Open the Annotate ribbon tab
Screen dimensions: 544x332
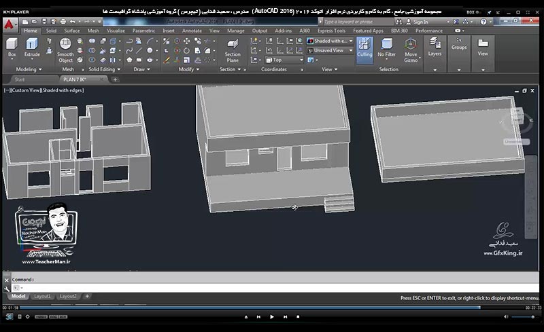192,31
